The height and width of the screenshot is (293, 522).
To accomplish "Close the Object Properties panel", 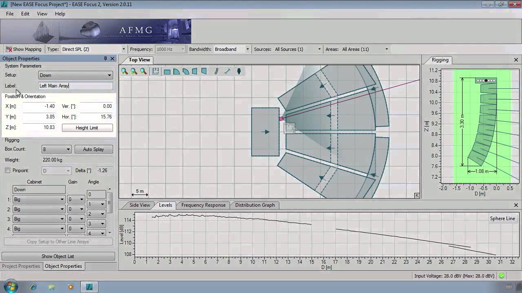I will click(113, 59).
